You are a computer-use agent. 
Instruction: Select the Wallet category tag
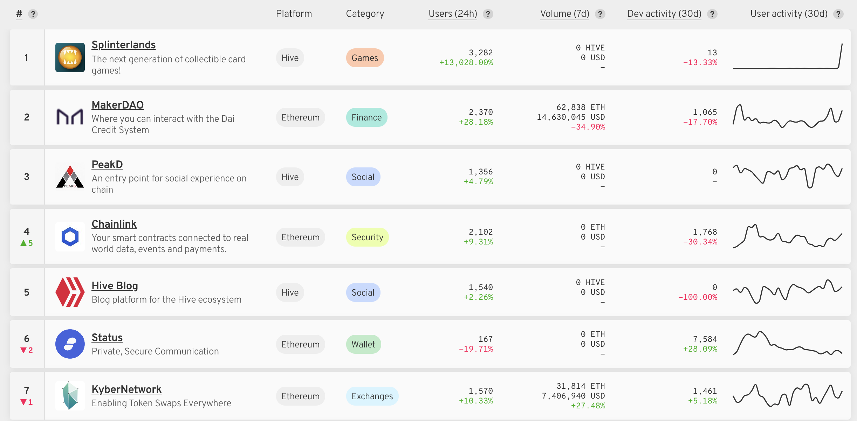tap(364, 344)
